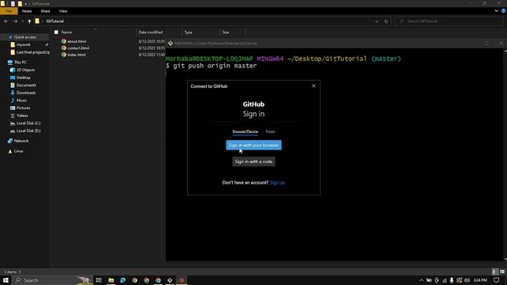This screenshot has width=507, height=285.
Task: Click the taskbar Search box
Action: point(51,280)
